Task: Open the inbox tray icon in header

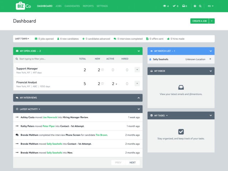Action: tap(184, 6)
